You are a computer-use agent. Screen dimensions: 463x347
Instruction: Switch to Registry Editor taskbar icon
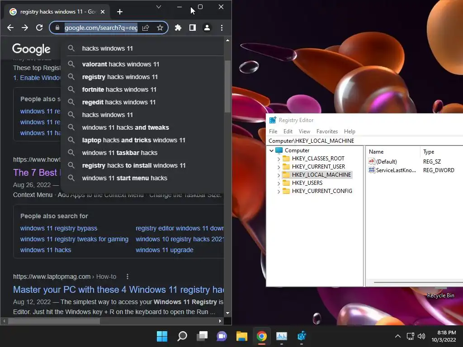pyautogui.click(x=302, y=336)
